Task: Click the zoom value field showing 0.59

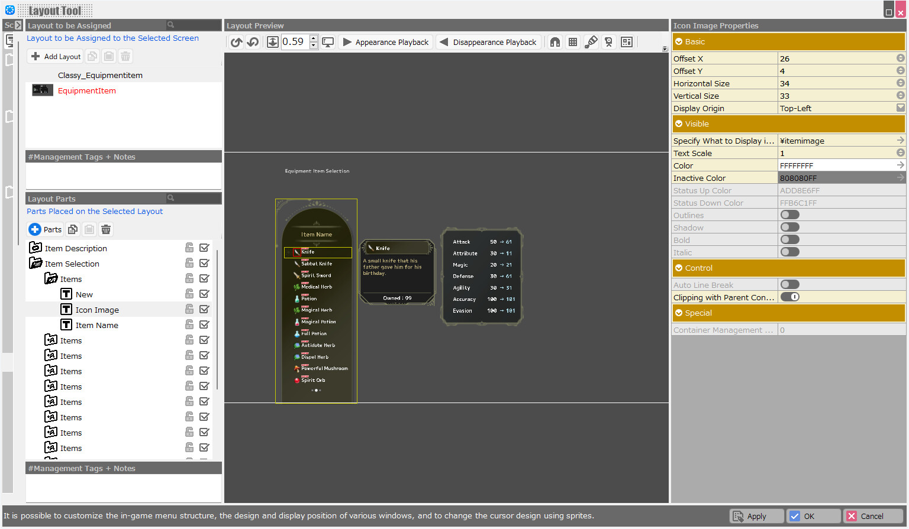Action: click(x=294, y=42)
